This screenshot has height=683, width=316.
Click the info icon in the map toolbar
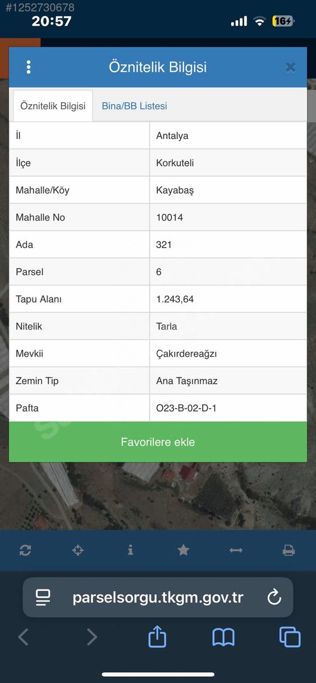tap(130, 550)
